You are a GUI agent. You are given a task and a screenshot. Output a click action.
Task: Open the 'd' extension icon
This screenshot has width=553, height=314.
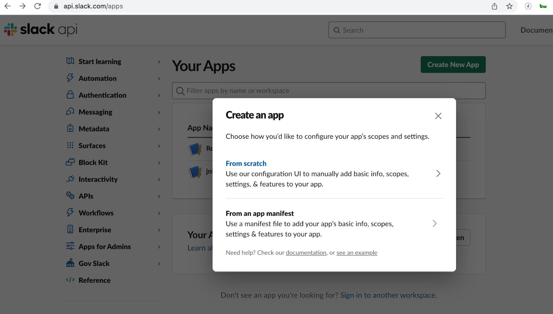pos(528,6)
